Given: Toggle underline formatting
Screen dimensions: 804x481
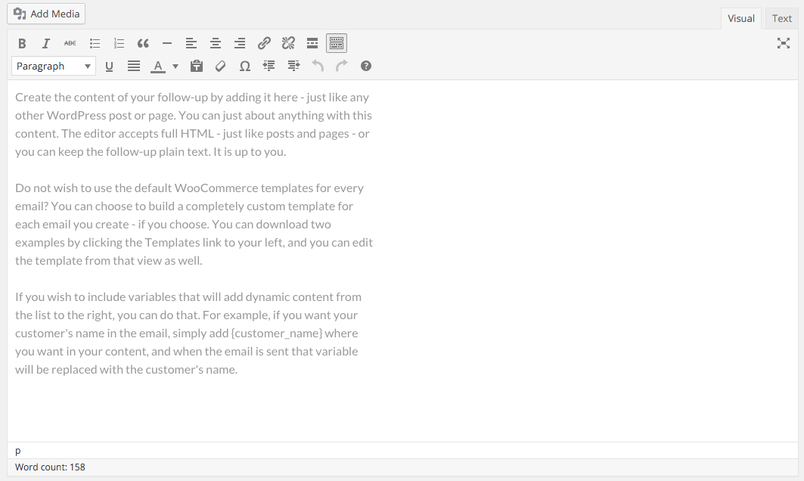Looking at the screenshot, I should [109, 67].
